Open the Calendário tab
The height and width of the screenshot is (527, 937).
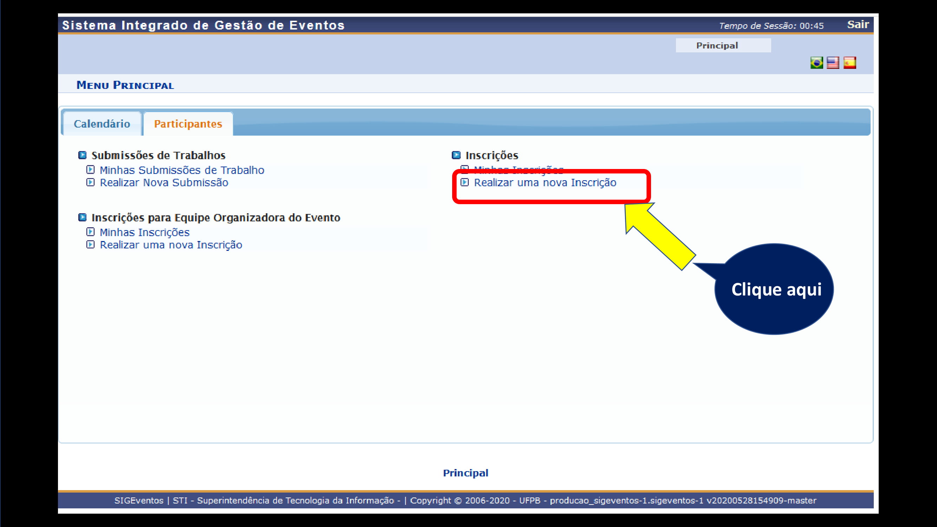[102, 124]
